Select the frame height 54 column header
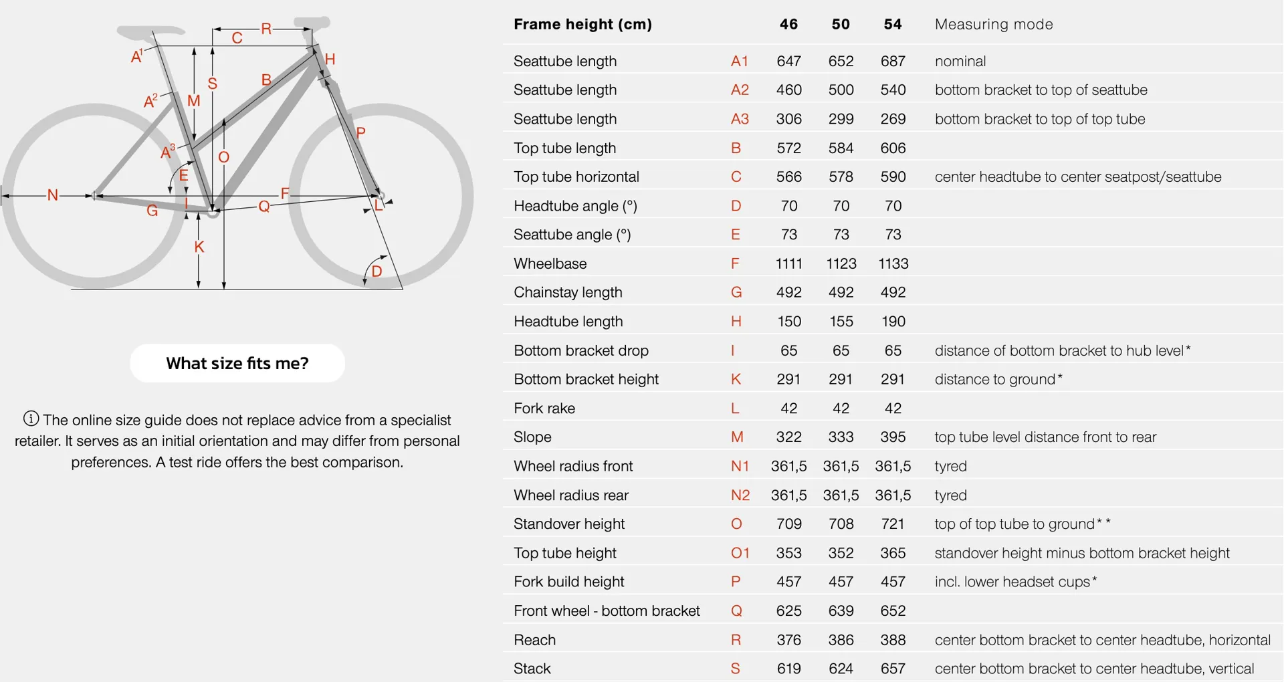 (x=893, y=24)
